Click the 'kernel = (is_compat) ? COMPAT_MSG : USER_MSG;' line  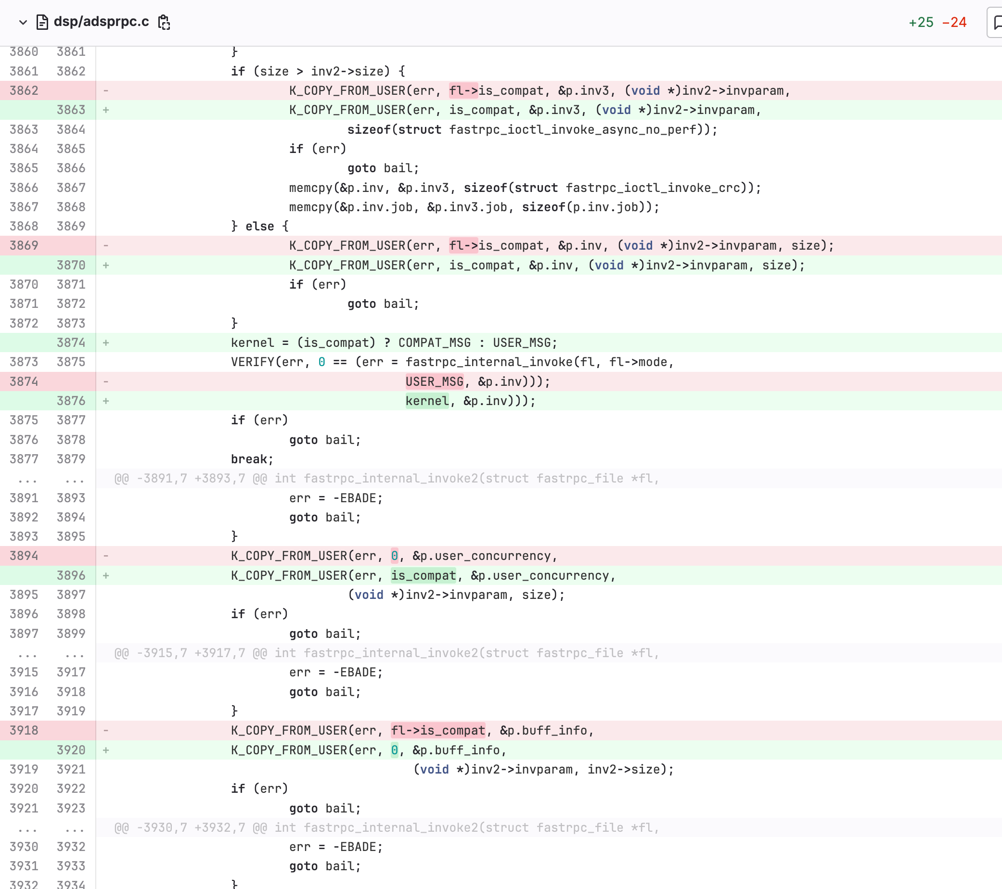[x=394, y=343]
